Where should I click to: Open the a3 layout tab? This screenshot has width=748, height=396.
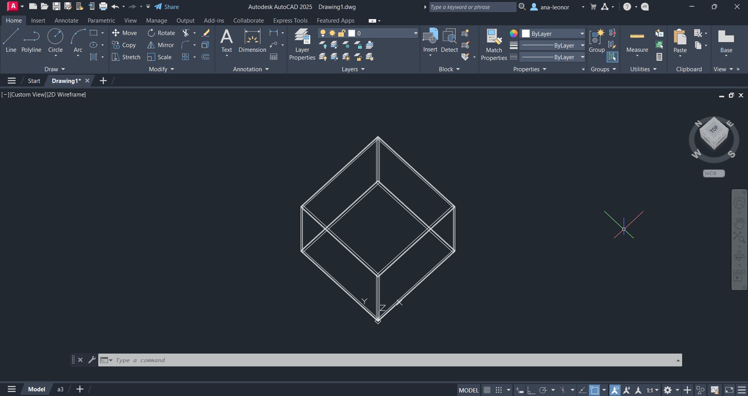pyautogui.click(x=60, y=389)
